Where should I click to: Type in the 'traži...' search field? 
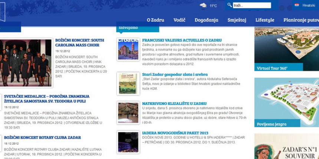point(252,6)
